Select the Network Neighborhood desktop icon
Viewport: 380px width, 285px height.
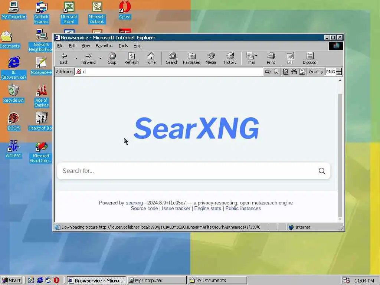pos(41,40)
